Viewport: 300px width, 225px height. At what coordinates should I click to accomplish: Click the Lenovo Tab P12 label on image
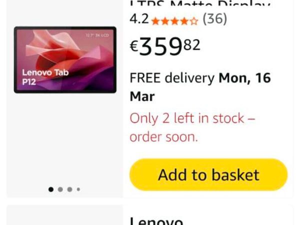tap(45, 77)
